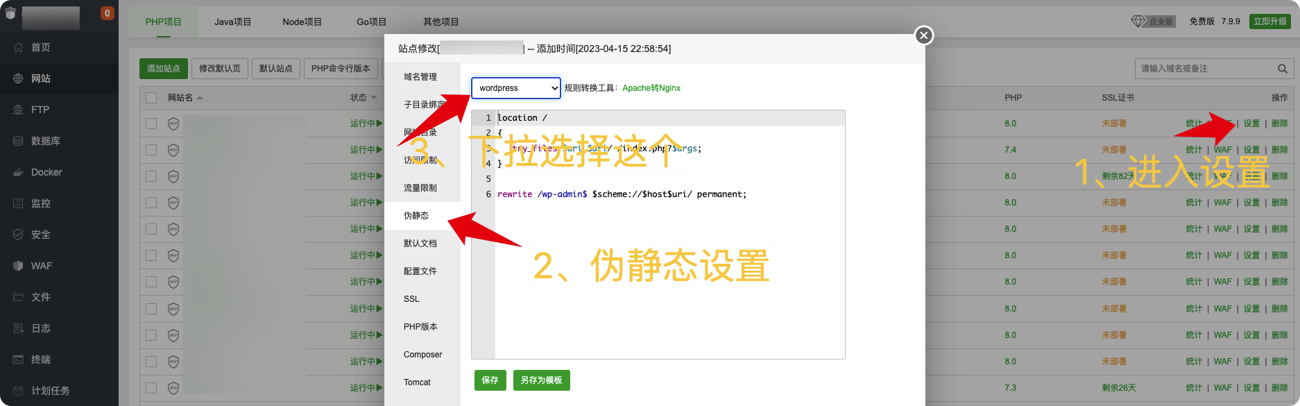Image resolution: width=1300 pixels, height=406 pixels.
Task: Toggle the select-all checkbox in table header
Action: (x=151, y=98)
